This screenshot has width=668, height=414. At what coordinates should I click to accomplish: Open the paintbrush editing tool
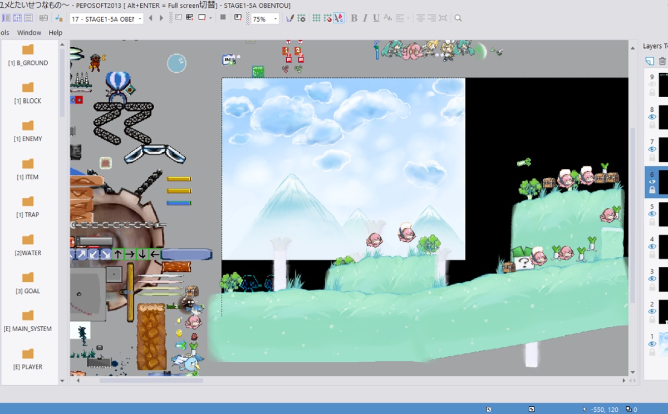click(289, 18)
